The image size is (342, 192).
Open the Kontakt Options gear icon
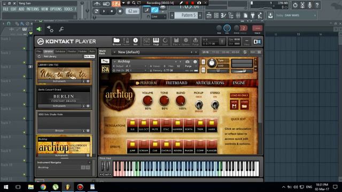tap(186, 41)
